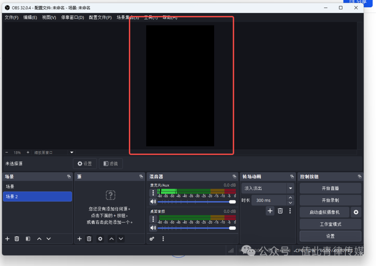Expand the 淡入淡出 transition dropdown
The width and height of the screenshot is (376, 266).
(290, 188)
